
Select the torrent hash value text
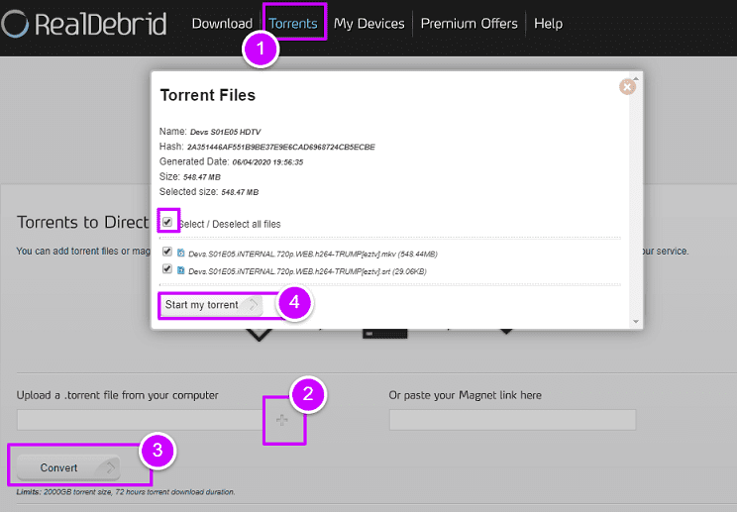click(281, 147)
